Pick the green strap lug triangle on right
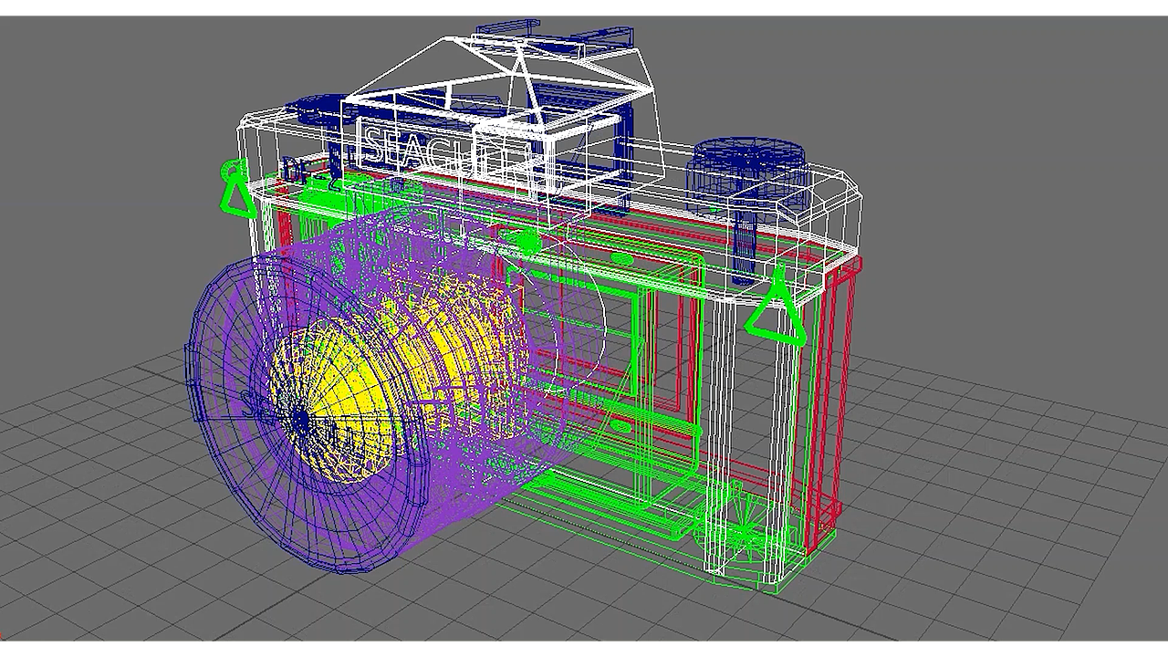The image size is (1168, 657). [x=777, y=306]
